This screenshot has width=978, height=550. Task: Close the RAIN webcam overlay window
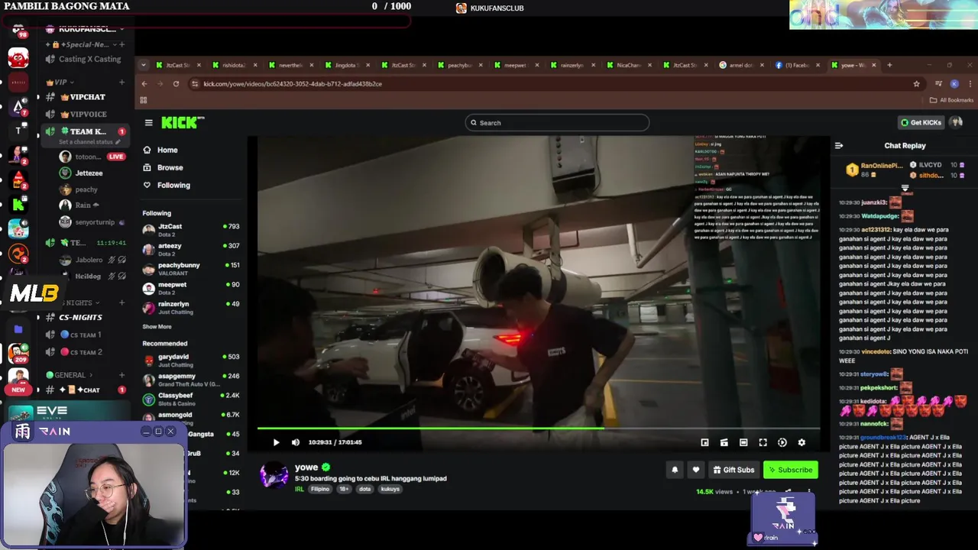(x=170, y=432)
